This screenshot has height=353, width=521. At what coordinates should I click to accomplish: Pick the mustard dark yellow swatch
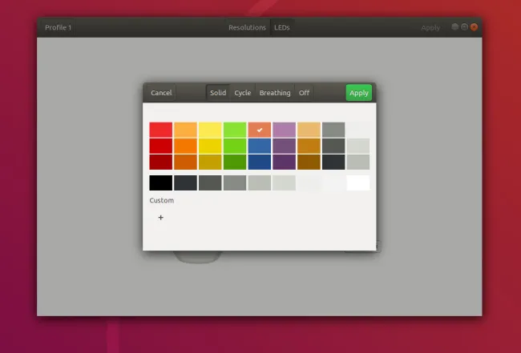210,162
